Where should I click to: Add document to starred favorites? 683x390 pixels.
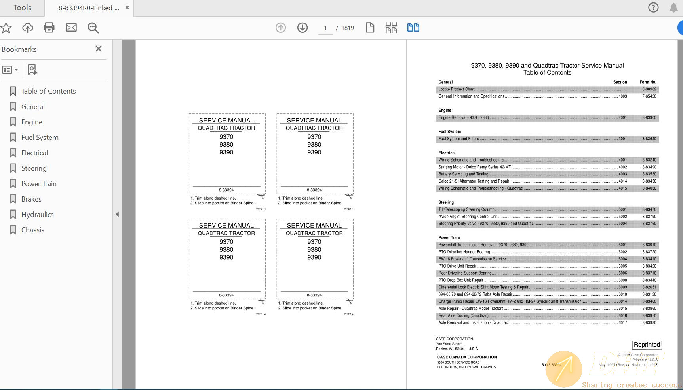click(6, 28)
